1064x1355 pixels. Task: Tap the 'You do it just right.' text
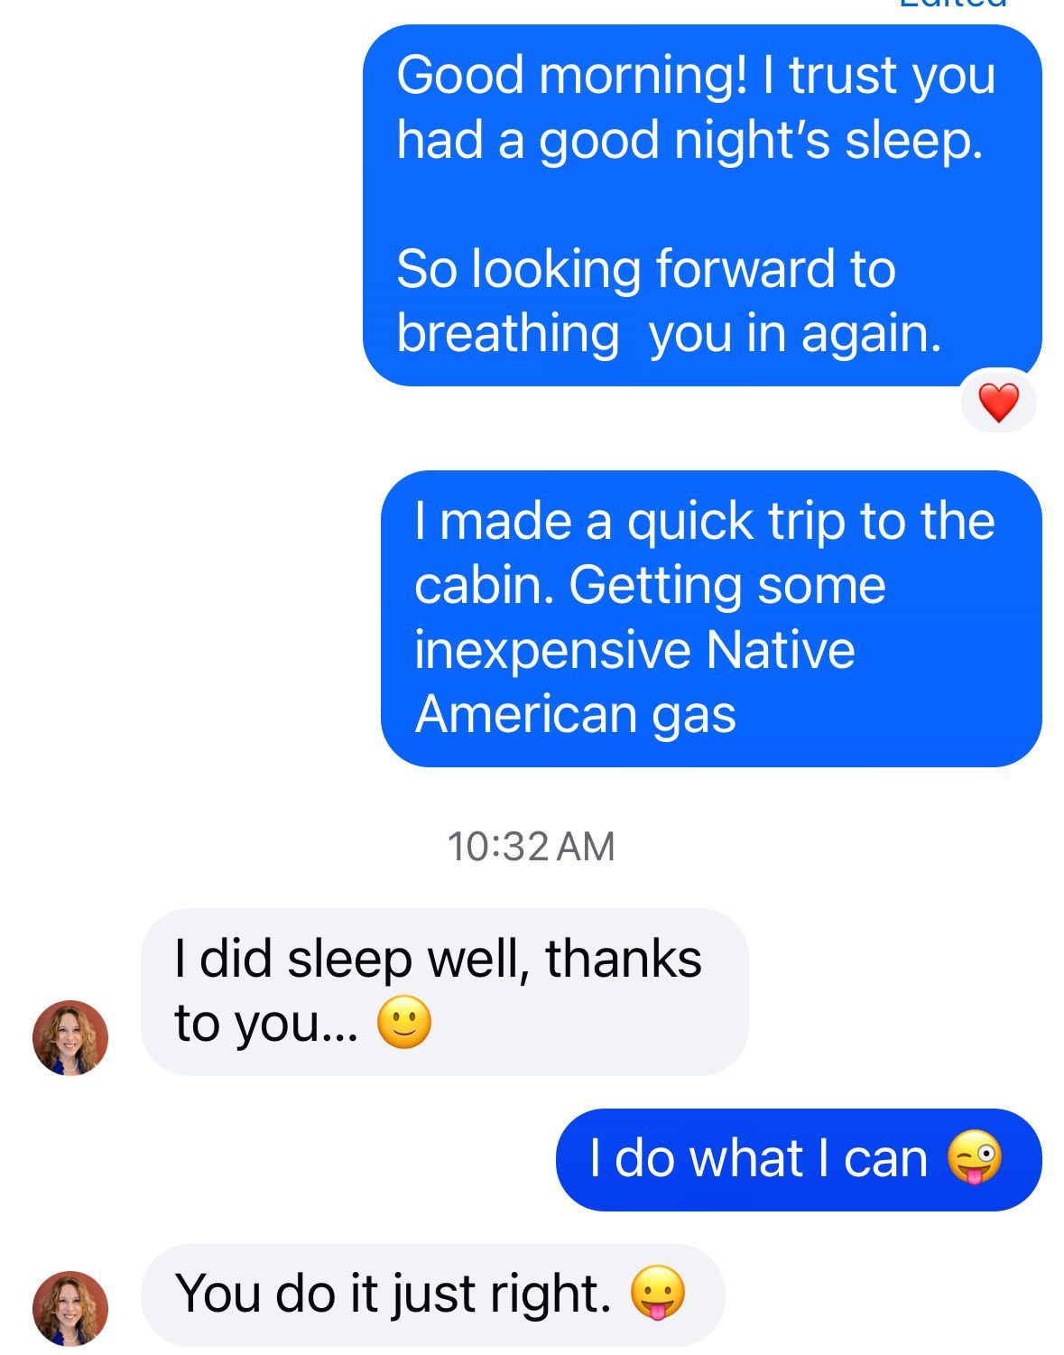pyautogui.click(x=393, y=1294)
